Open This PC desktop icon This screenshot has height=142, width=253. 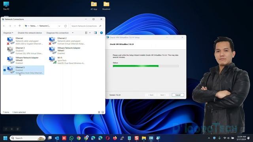6,6
